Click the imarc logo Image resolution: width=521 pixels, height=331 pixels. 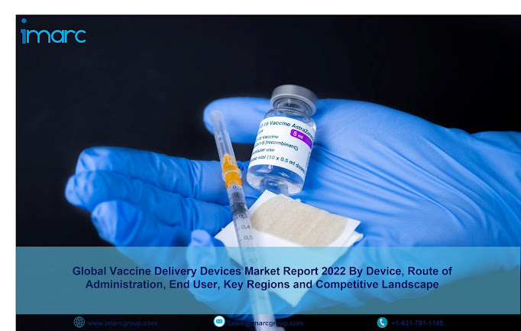pyautogui.click(x=53, y=31)
